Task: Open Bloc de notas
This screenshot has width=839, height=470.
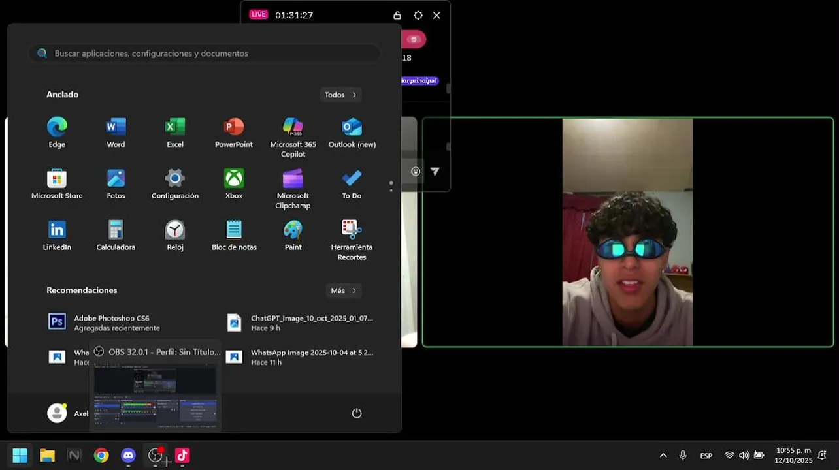Action: [234, 236]
